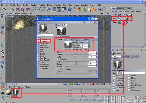The width and height of the screenshot is (146, 103).
Task: Click the help pointer question icon
Action: (x=99, y=9)
